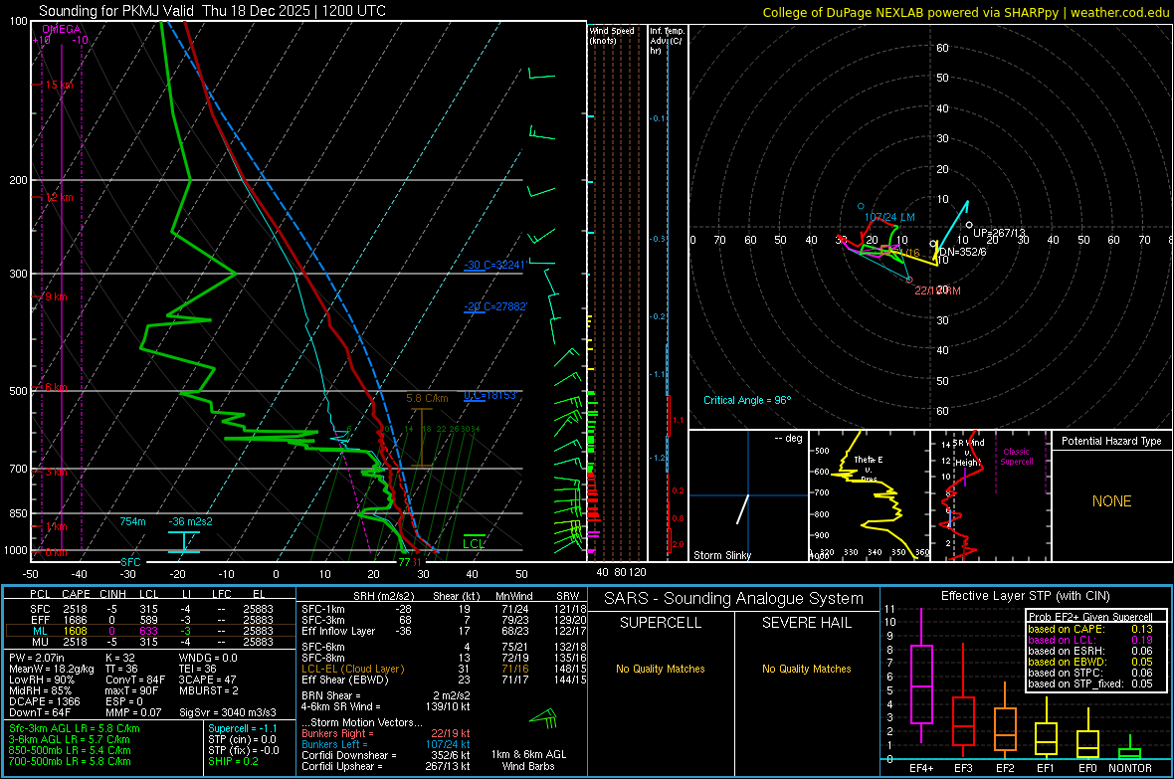Click the green wind barb icon in kinematics panel

(544, 718)
